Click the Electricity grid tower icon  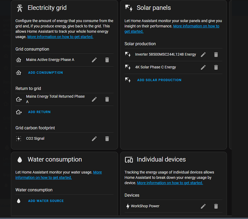coord(20,8)
